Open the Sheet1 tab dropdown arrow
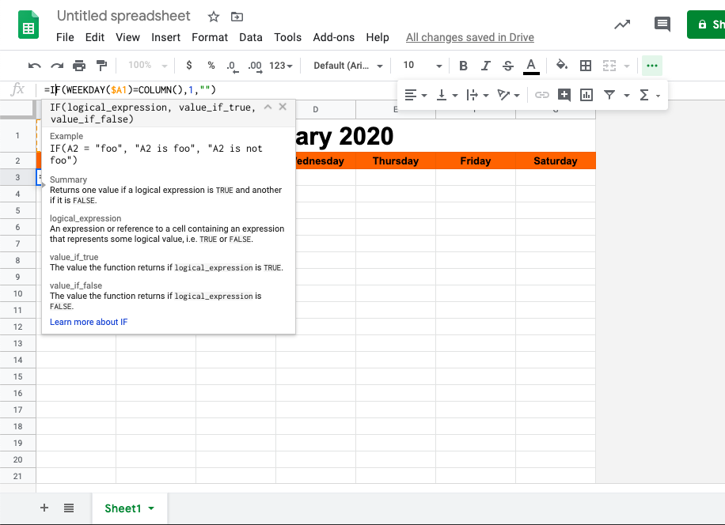The height and width of the screenshot is (525, 725). tap(151, 508)
